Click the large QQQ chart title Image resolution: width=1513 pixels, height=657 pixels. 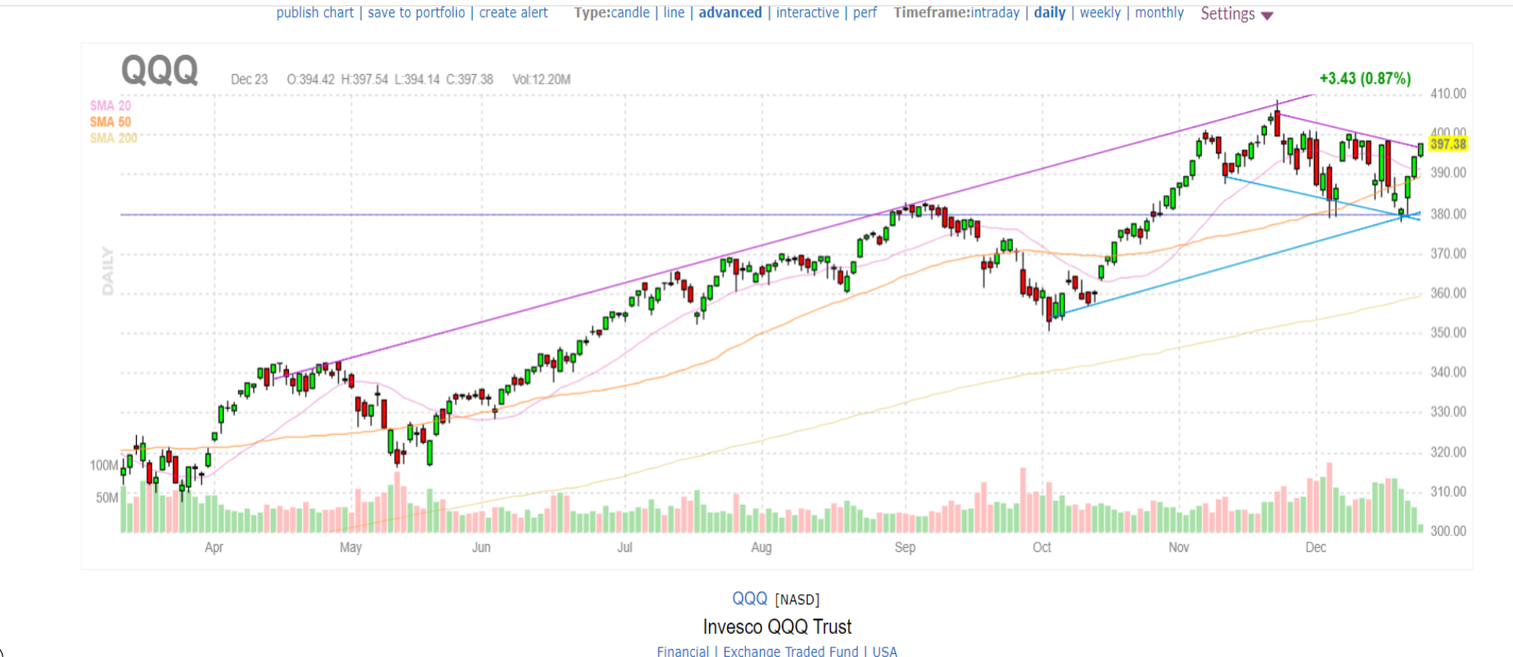click(x=159, y=71)
